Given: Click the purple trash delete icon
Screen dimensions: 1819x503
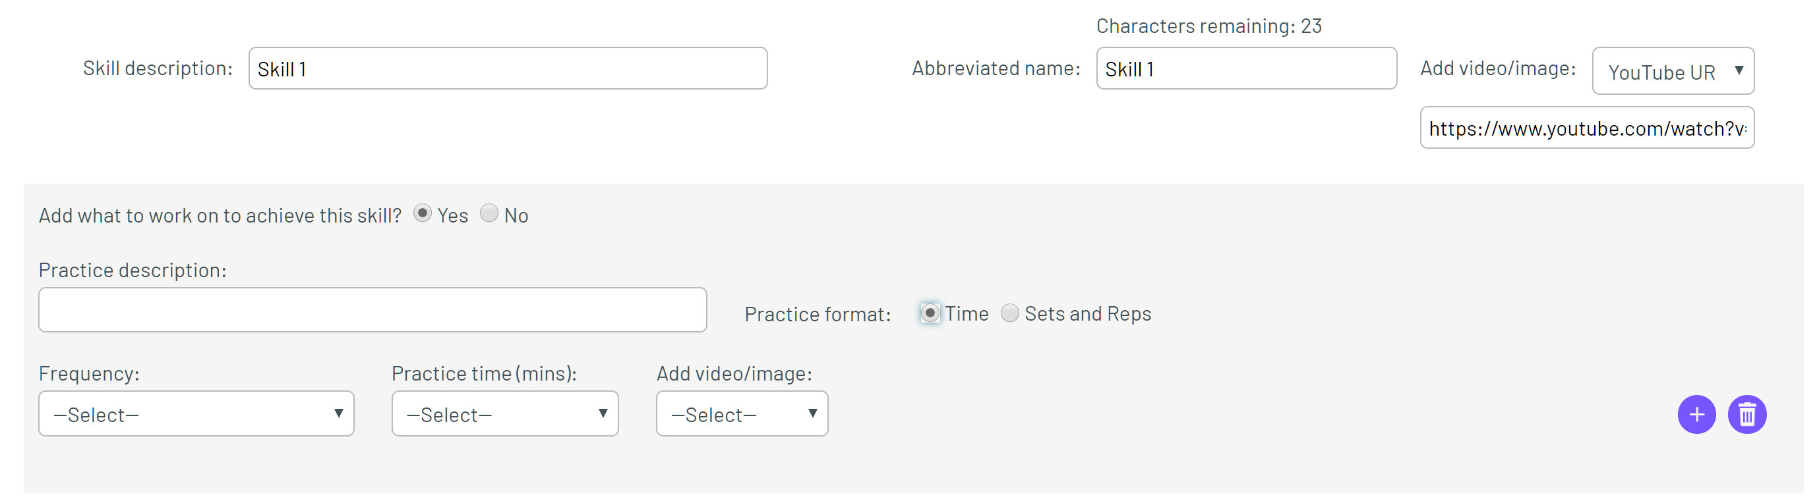Looking at the screenshot, I should (1747, 414).
